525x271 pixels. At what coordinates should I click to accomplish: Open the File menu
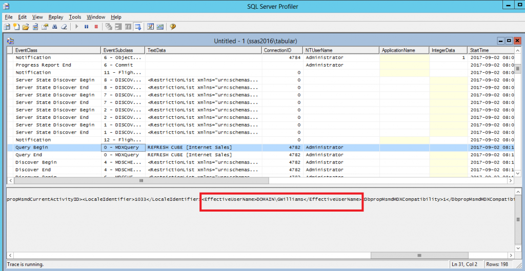(x=9, y=17)
